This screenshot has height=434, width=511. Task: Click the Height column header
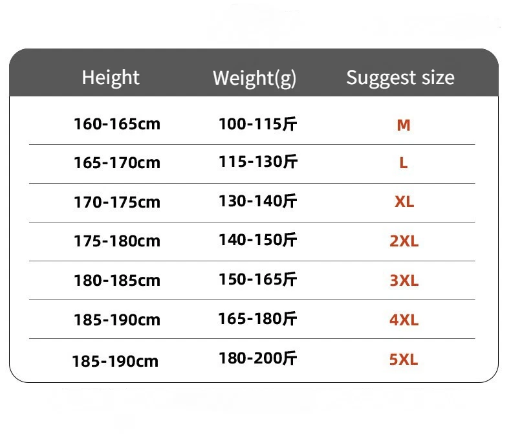click(111, 78)
